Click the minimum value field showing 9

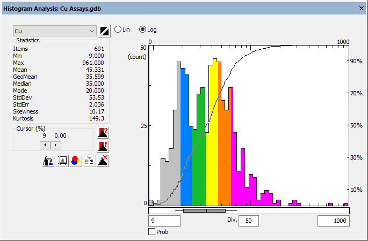(164, 221)
